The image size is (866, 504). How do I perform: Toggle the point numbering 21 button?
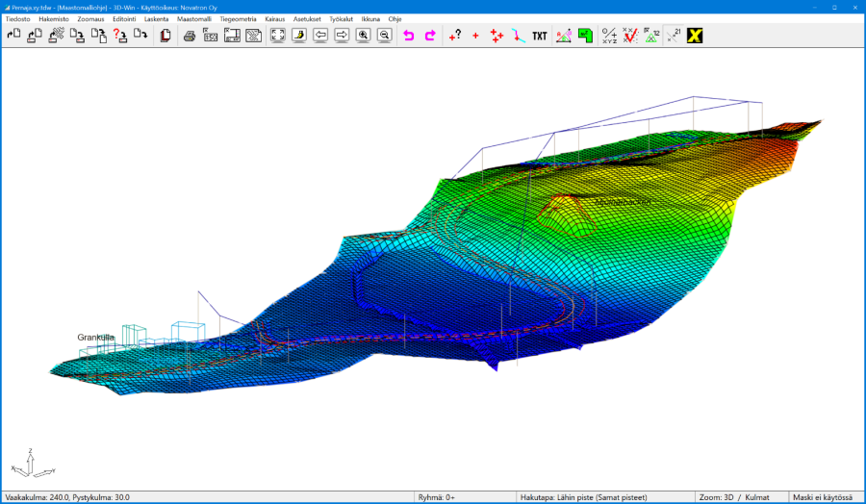674,36
